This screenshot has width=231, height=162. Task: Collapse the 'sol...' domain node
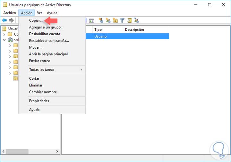(x=4, y=40)
